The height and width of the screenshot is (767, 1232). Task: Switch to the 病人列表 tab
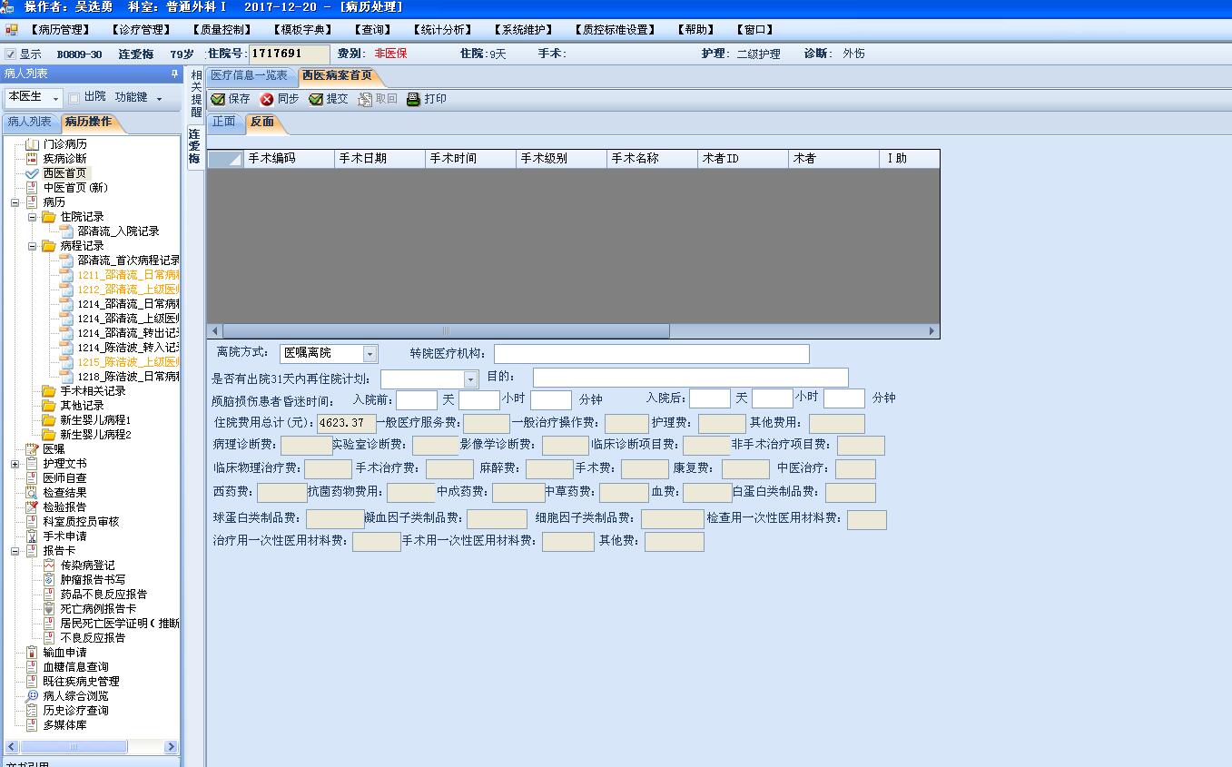30,122
